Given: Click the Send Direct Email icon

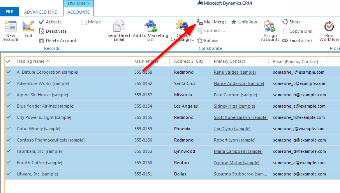Looking at the screenshot, I should tap(119, 26).
